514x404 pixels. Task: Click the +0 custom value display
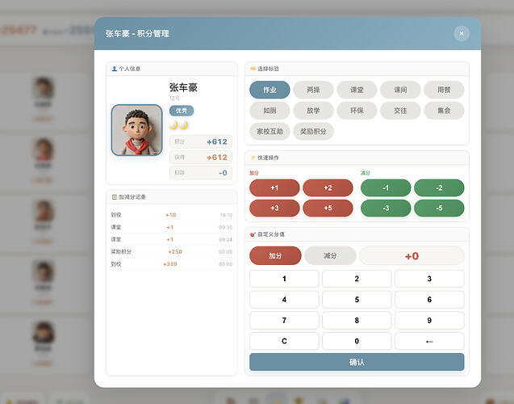tap(412, 255)
